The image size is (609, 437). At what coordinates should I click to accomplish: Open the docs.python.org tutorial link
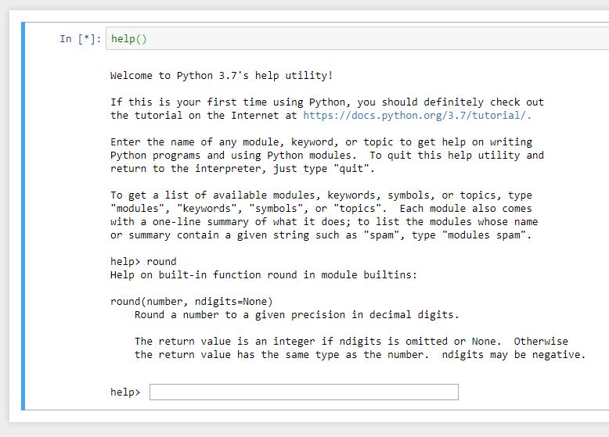[417, 116]
